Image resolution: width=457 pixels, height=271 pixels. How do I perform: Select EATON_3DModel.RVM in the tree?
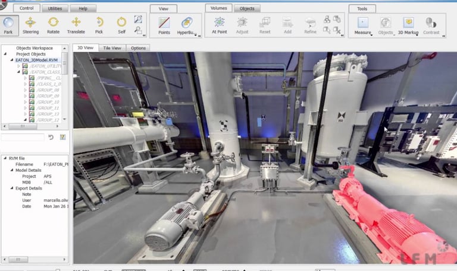[36, 60]
